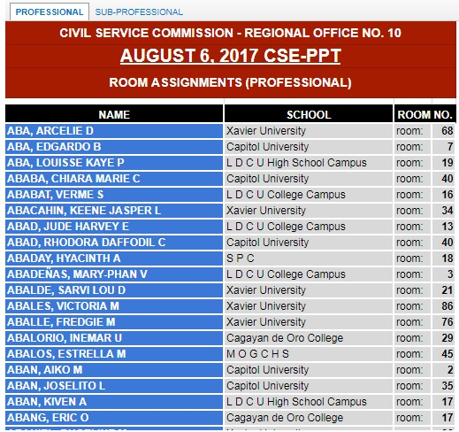Select name ABALLE, FREDGIE M
The height and width of the screenshot is (432, 459).
coord(114,322)
